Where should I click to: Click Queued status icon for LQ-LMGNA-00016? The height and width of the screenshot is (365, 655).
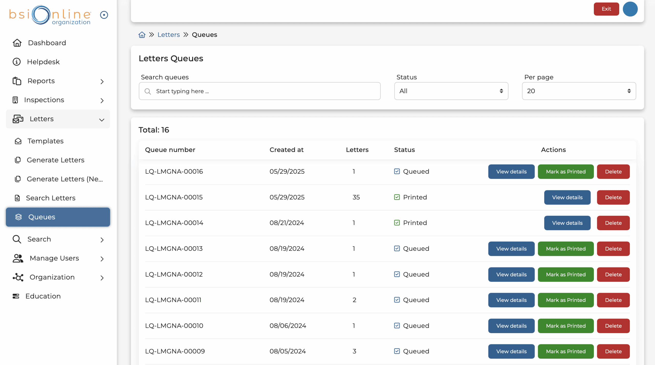click(397, 171)
